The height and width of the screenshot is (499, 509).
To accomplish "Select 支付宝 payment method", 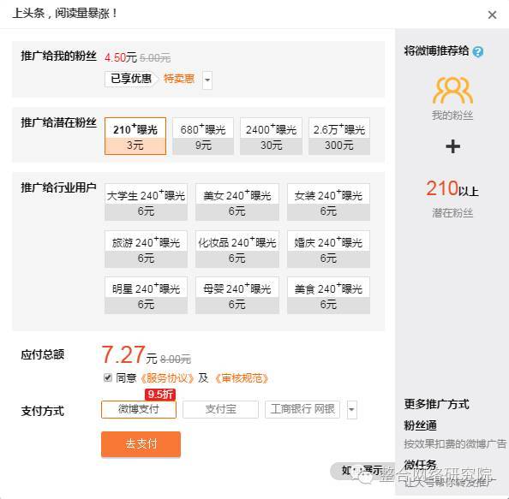I will tap(220, 409).
